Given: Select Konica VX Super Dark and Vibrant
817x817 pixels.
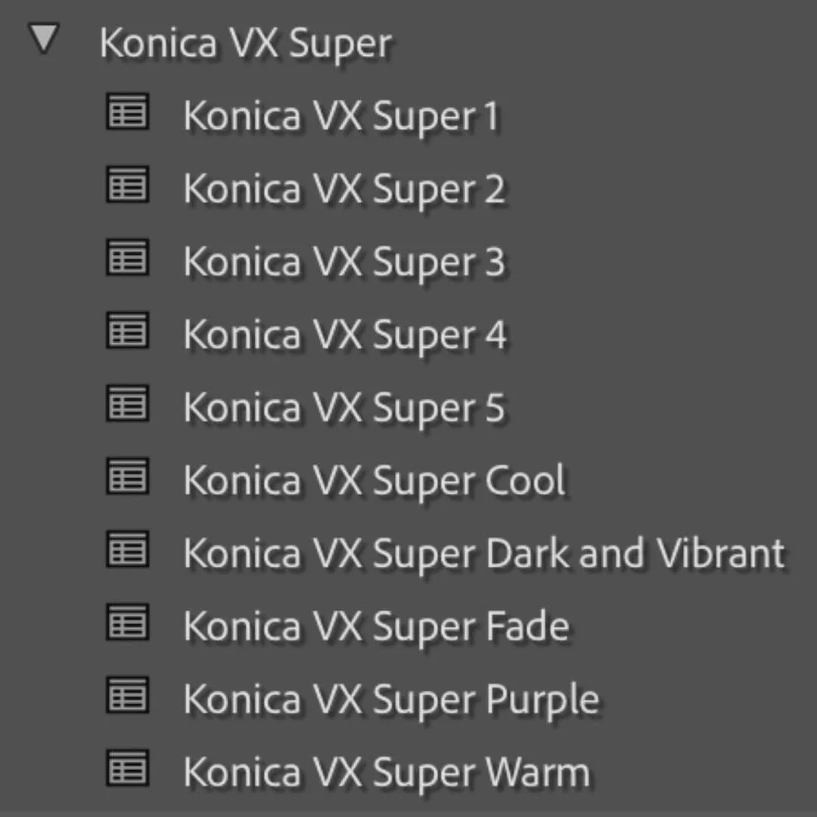Looking at the screenshot, I should pos(483,553).
